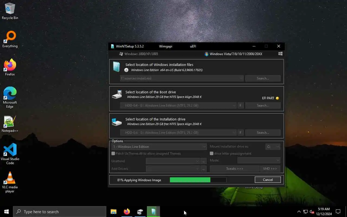Click Search button for the Installation drive

tap(263, 133)
